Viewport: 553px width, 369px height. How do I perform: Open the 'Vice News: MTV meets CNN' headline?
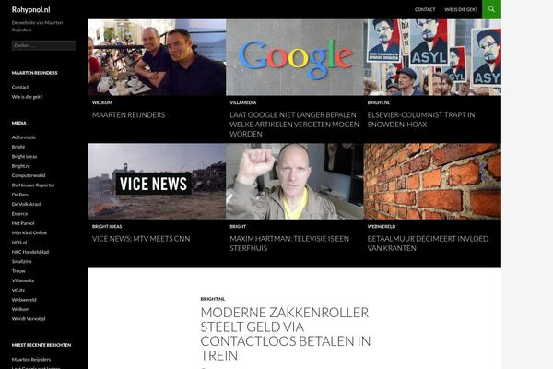pyautogui.click(x=141, y=239)
